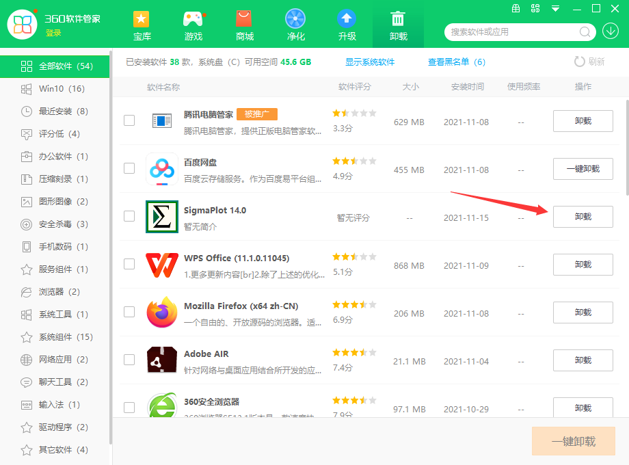The width and height of the screenshot is (629, 465).
Task: Click 一键卸载 for 百度网盘
Action: click(x=583, y=168)
